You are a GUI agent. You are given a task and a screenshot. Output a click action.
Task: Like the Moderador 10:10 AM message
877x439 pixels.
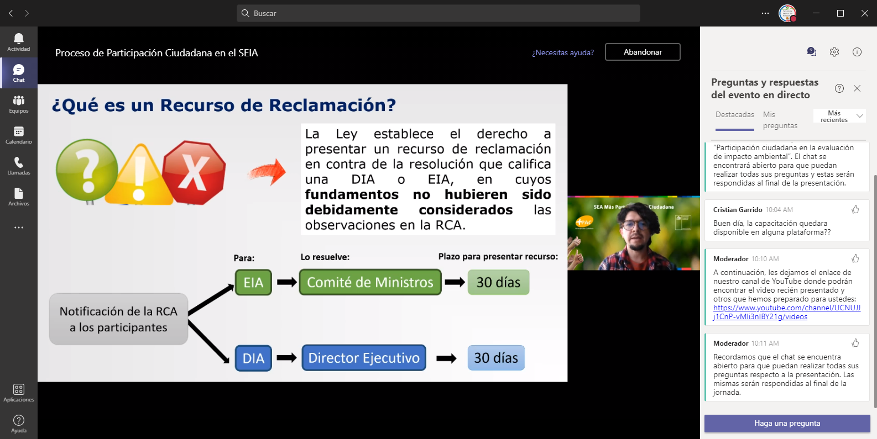855,258
